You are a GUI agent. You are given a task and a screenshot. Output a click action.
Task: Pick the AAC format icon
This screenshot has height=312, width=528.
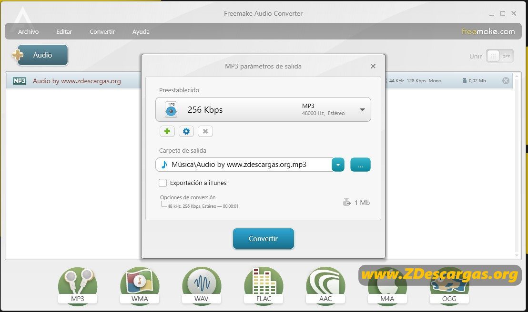(x=325, y=286)
